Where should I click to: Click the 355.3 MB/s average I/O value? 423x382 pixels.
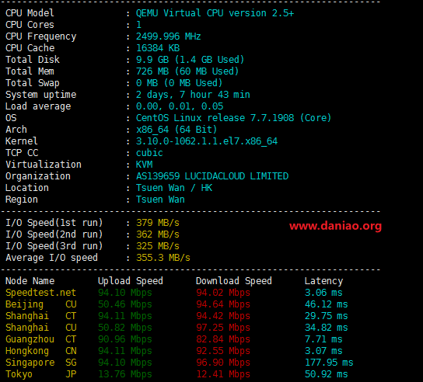[163, 258]
